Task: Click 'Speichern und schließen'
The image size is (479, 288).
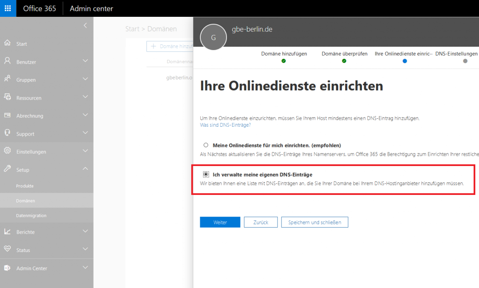Action: tap(314, 222)
